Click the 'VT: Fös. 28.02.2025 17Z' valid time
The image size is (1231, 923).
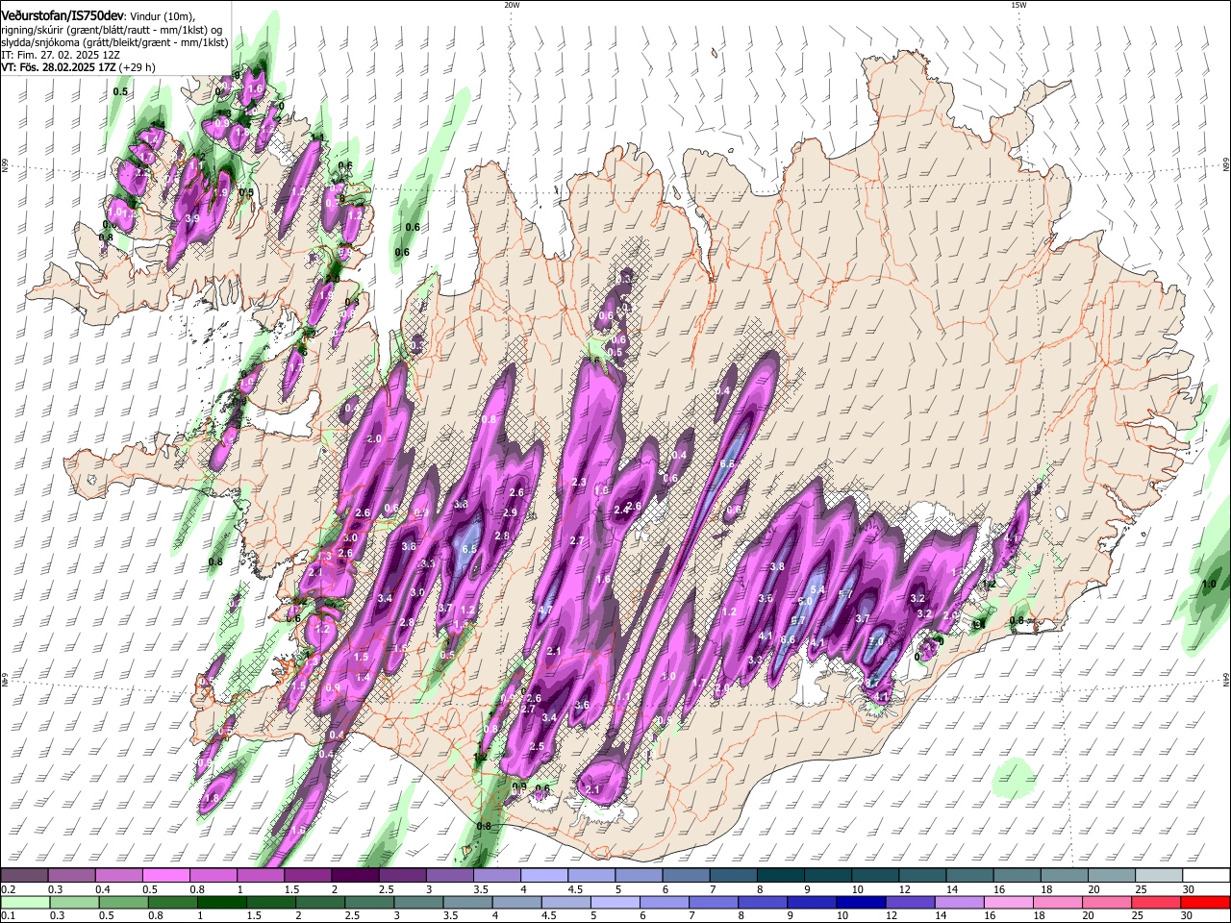[x=59, y=67]
